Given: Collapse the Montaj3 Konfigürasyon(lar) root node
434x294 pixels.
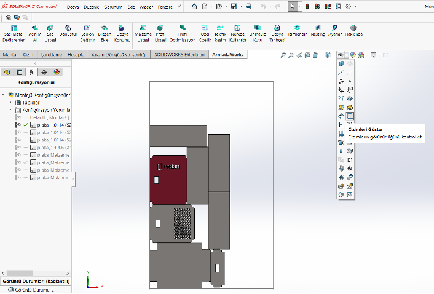Looking at the screenshot, I should (4, 95).
